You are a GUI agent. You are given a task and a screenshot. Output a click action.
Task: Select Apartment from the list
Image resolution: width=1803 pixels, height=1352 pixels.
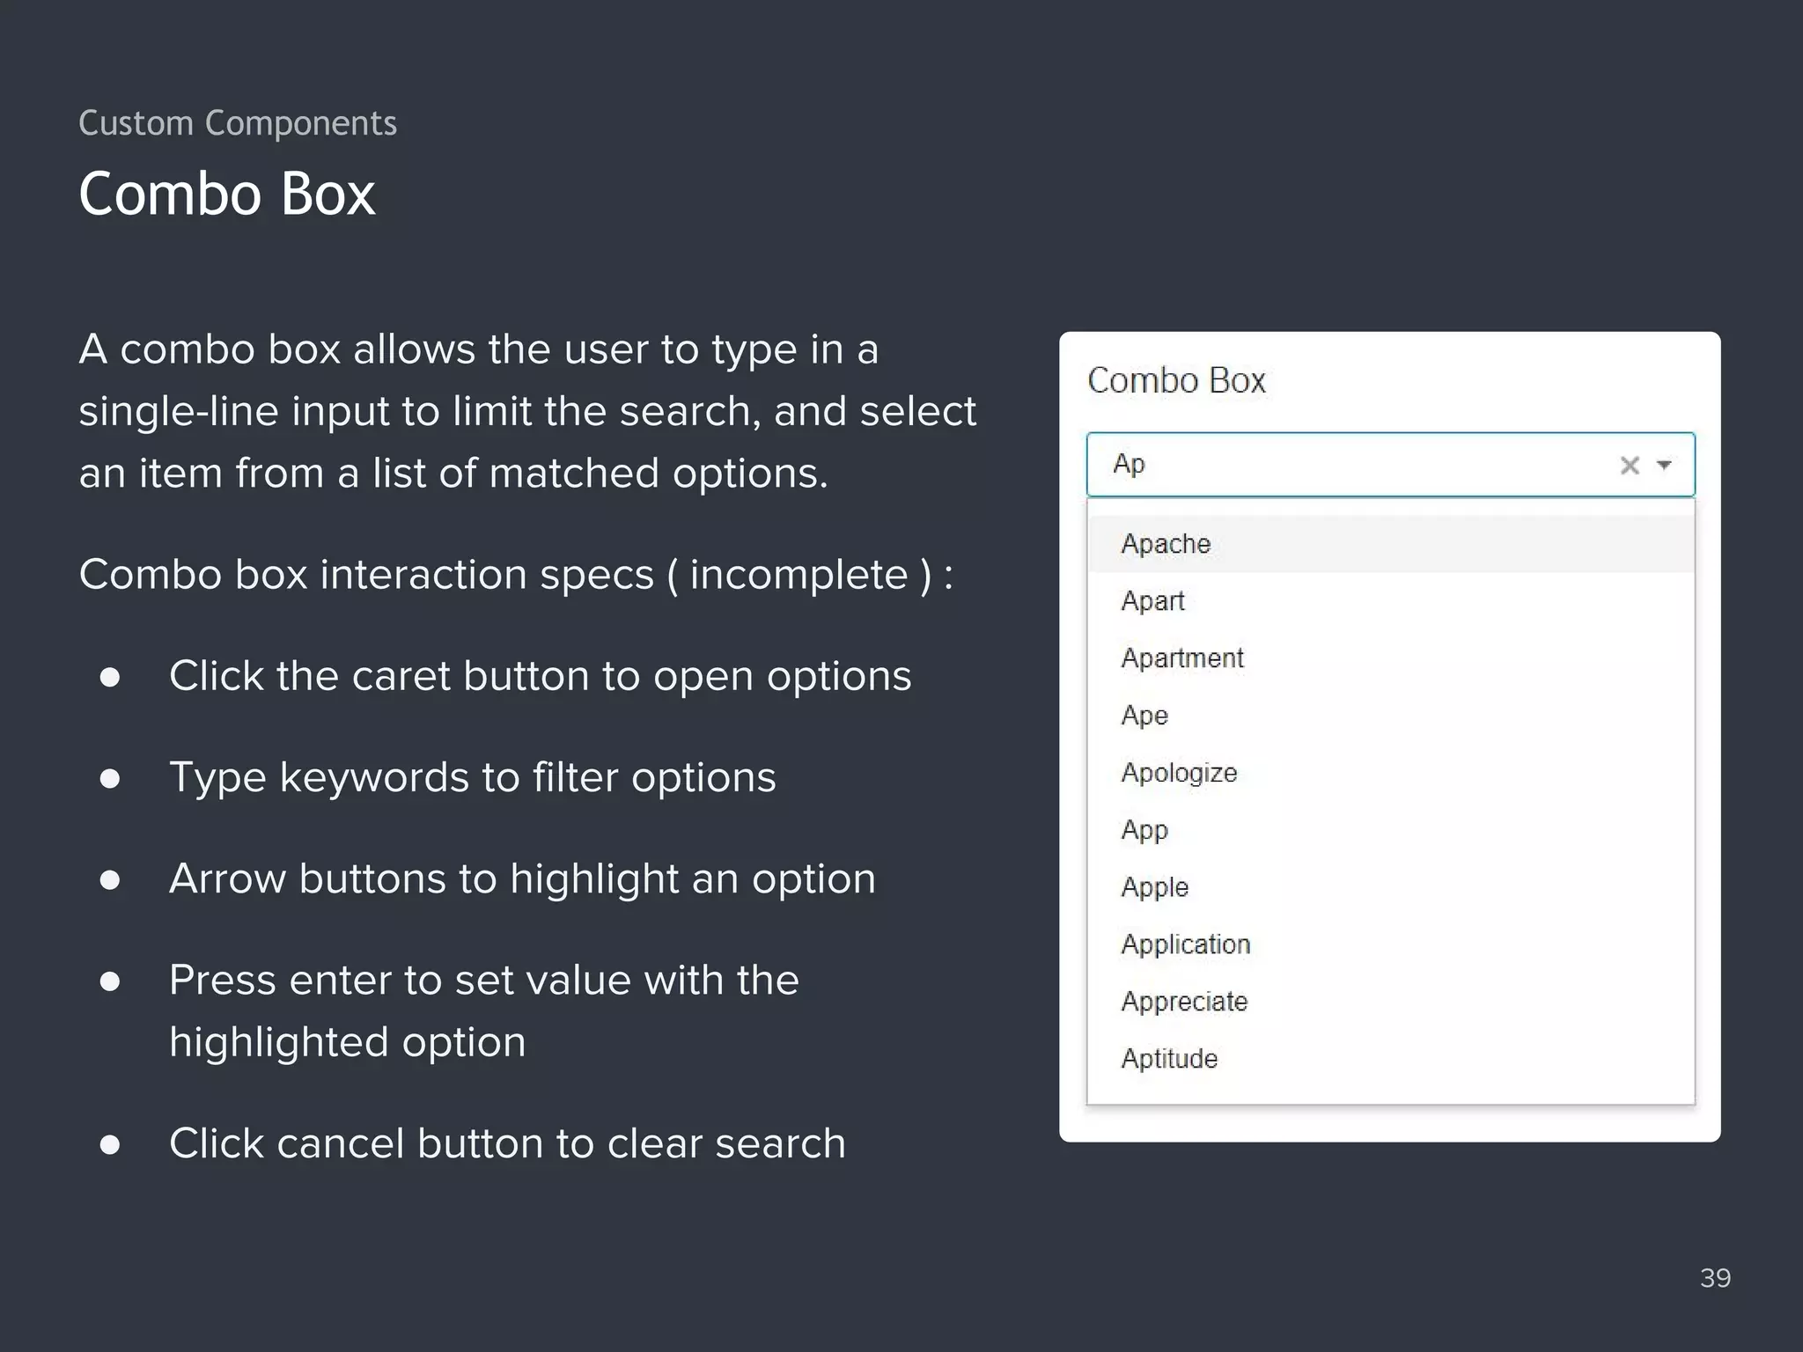tap(1390, 658)
